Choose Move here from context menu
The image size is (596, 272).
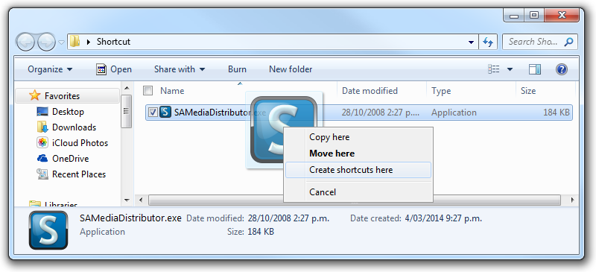pyautogui.click(x=358, y=154)
